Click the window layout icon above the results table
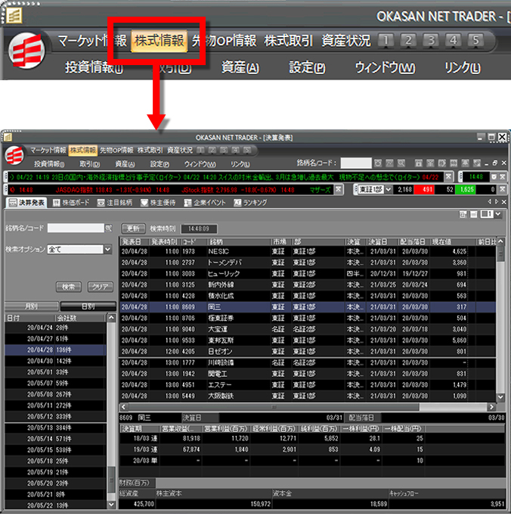 474,215
